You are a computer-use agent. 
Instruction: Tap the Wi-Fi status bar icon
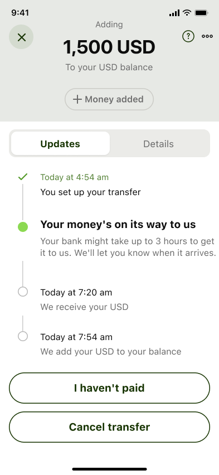tap(187, 13)
